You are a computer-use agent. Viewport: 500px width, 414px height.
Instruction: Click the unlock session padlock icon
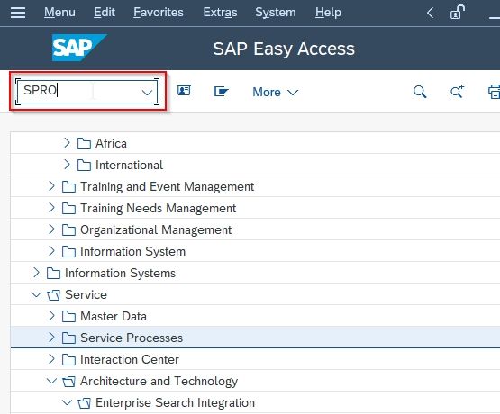tap(457, 13)
